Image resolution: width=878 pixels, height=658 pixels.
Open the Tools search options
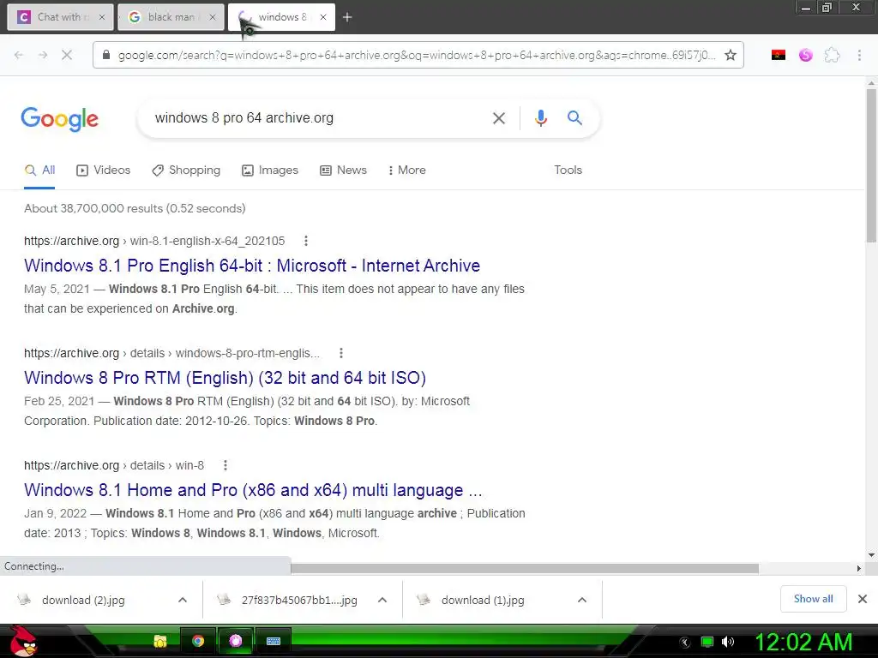tap(568, 170)
